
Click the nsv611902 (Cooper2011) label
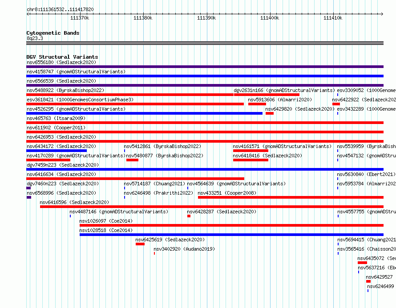click(x=56, y=128)
